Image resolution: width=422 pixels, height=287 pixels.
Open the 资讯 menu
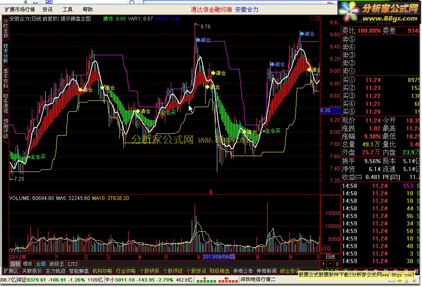48,10
